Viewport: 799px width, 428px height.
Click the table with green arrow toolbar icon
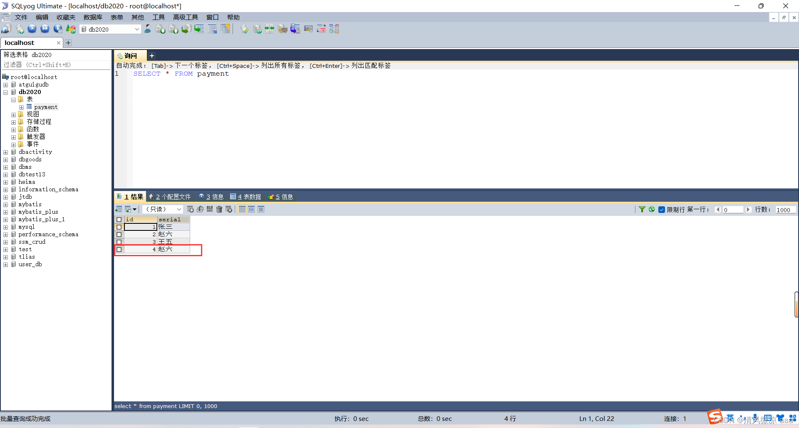coord(199,29)
